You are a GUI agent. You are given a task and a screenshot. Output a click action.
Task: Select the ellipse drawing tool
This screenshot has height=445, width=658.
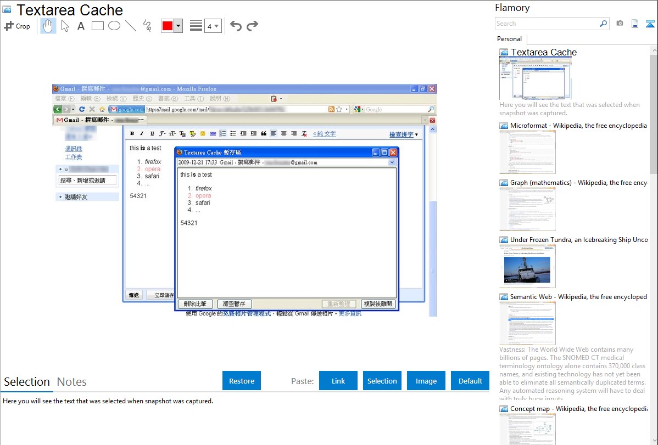(114, 26)
